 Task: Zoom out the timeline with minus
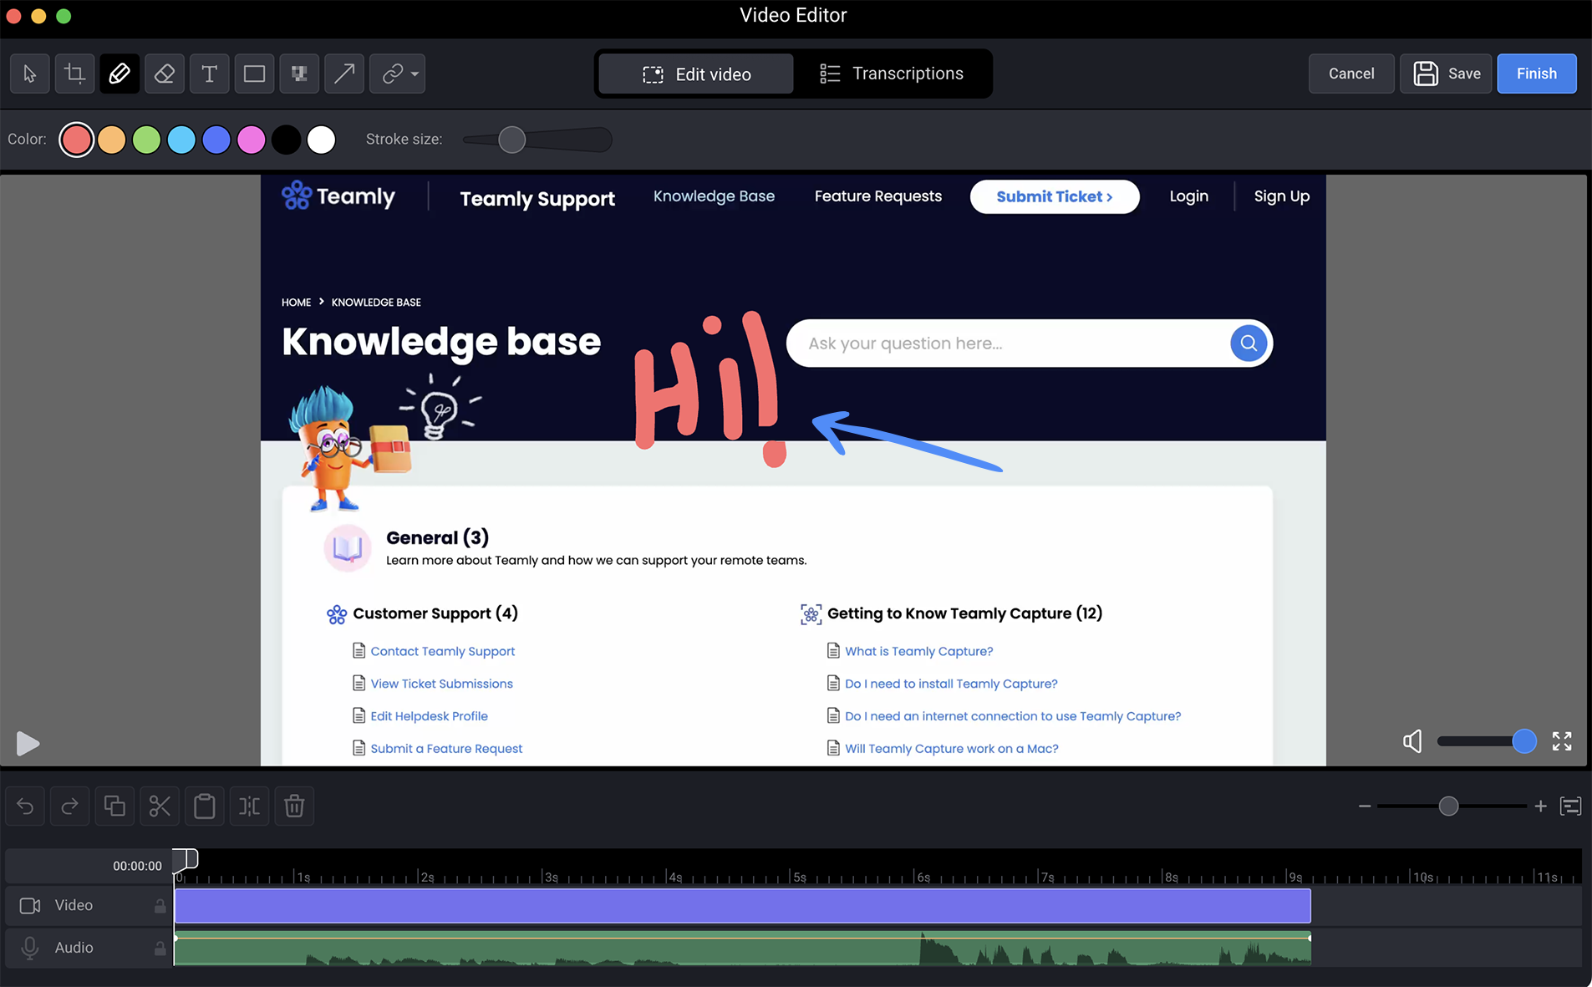1365,806
